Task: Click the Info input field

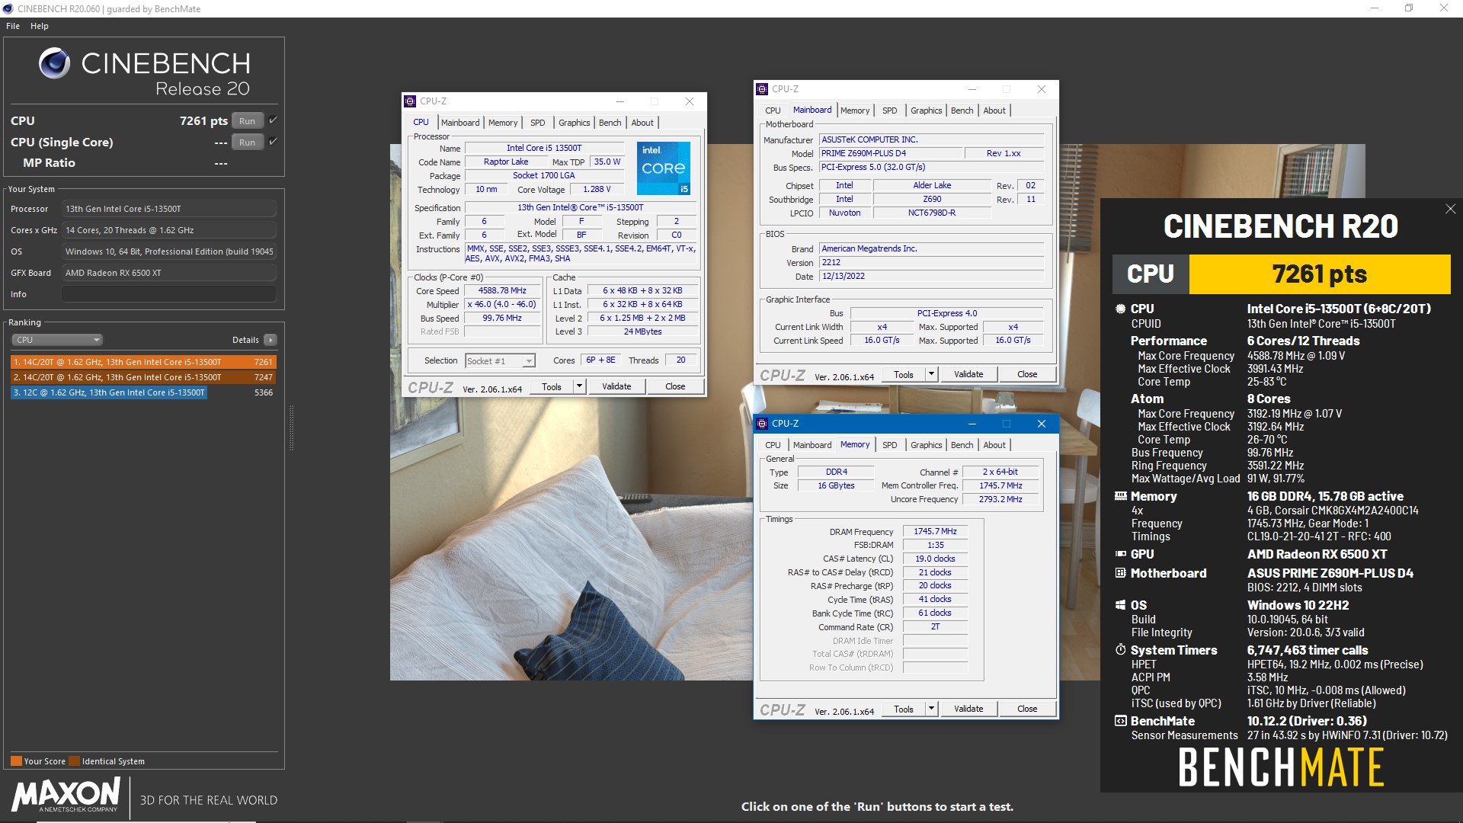Action: point(169,294)
